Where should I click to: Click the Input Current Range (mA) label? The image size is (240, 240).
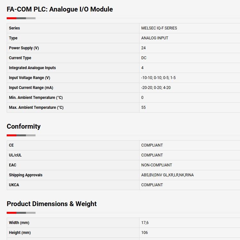(31, 88)
